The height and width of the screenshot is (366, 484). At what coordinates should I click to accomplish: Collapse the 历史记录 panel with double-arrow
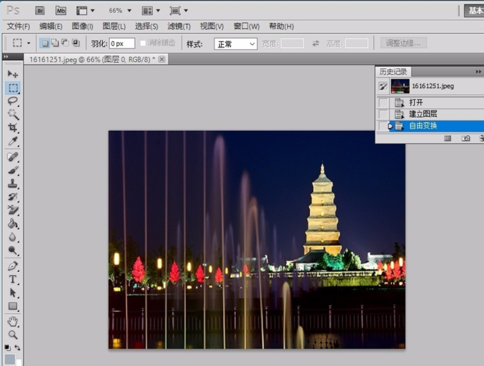coord(478,72)
